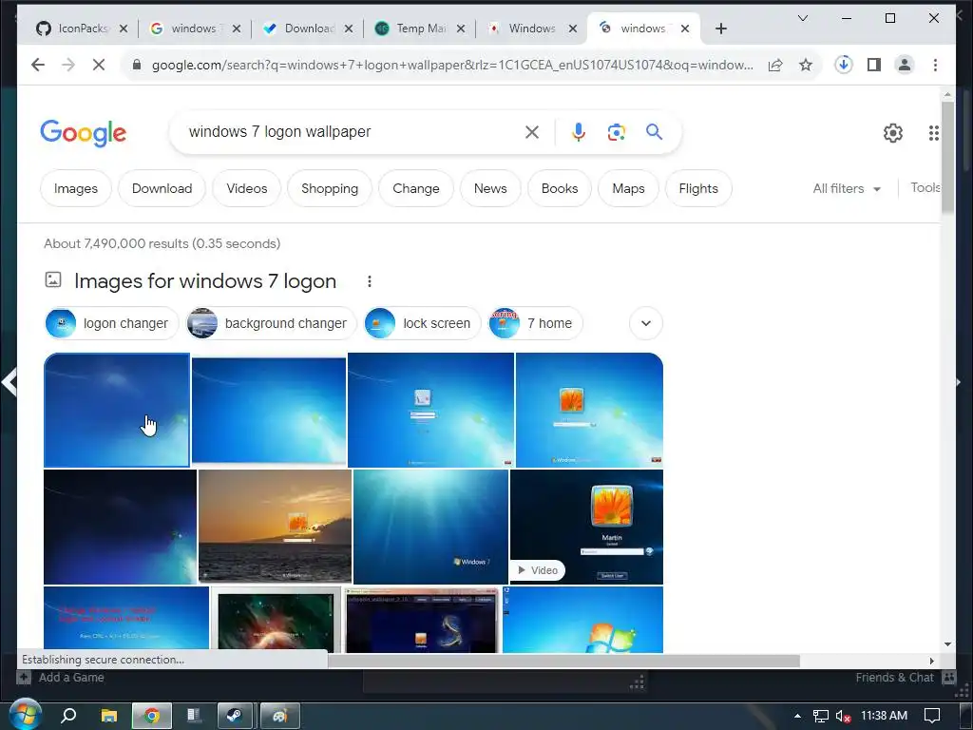Open notification center in system tray
Image resolution: width=973 pixels, height=730 pixels.
click(x=933, y=716)
